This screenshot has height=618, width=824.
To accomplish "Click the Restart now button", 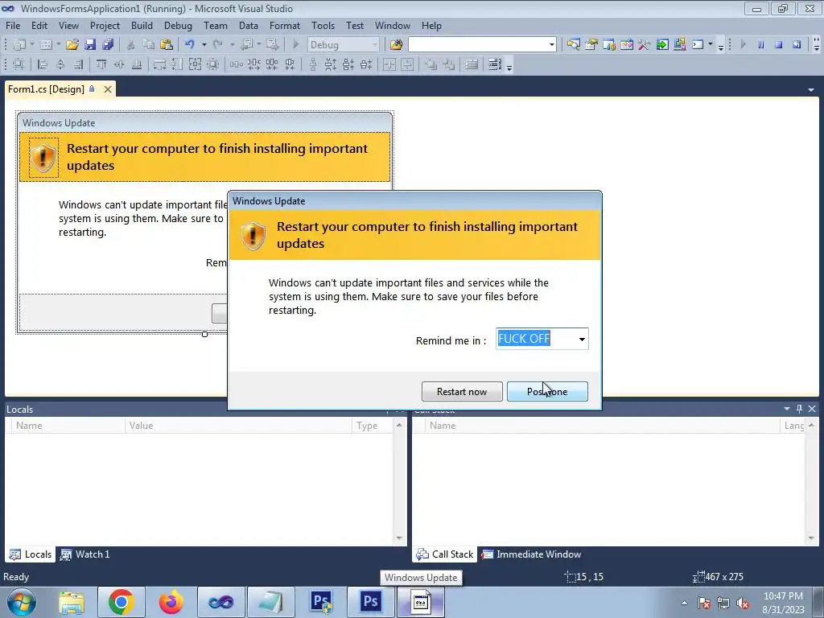I will (x=462, y=392).
